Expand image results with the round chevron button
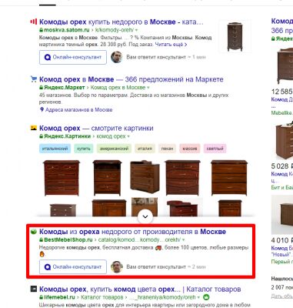 click(x=145, y=216)
